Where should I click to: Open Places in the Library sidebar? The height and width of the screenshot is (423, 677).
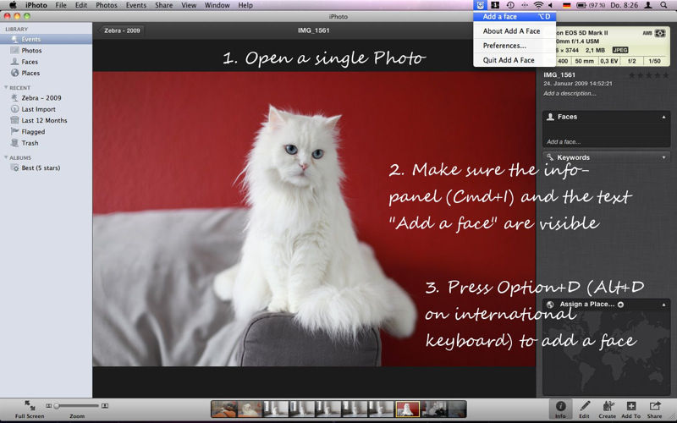coord(30,74)
